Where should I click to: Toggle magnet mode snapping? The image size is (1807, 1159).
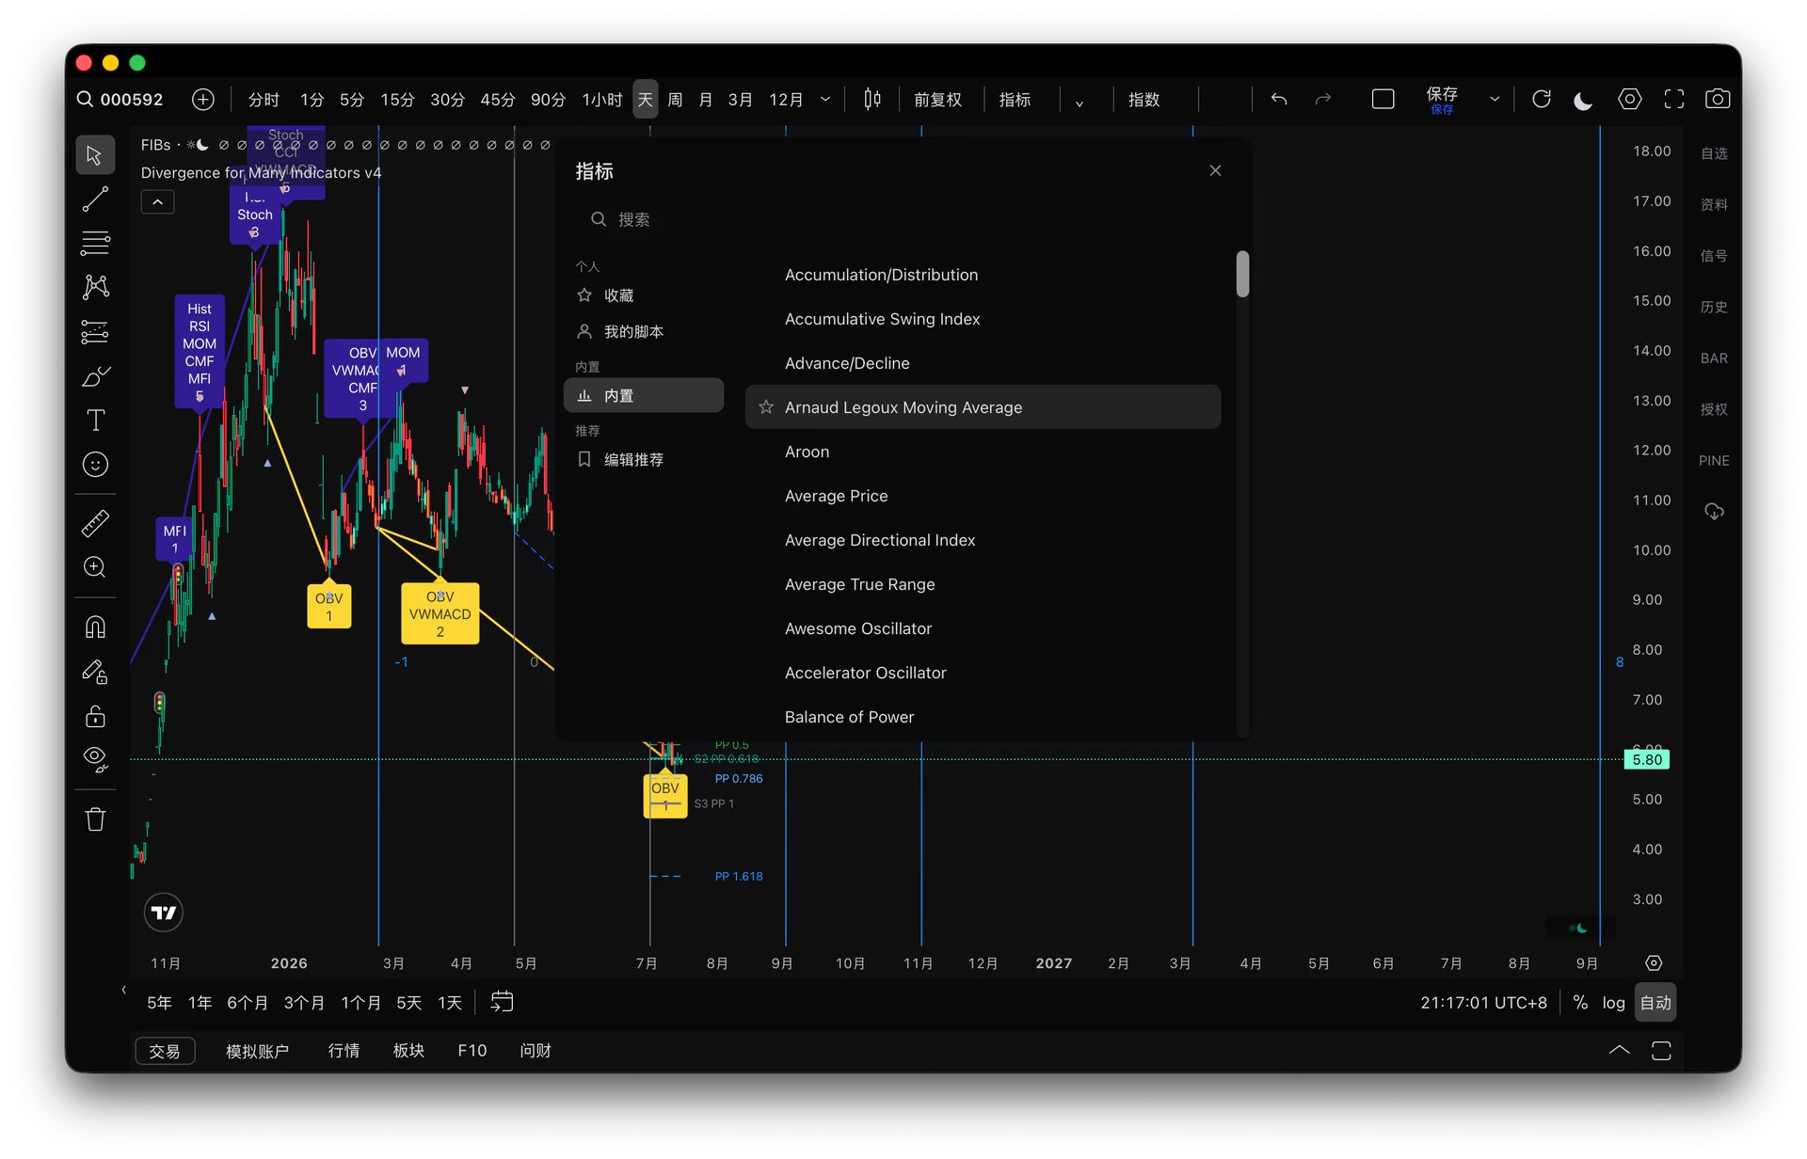tap(95, 627)
